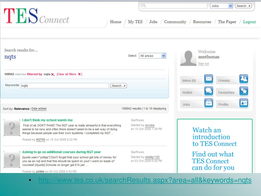
Task: Open the 'Asking to go on additional courses' thumbnail
Action: coord(12,160)
